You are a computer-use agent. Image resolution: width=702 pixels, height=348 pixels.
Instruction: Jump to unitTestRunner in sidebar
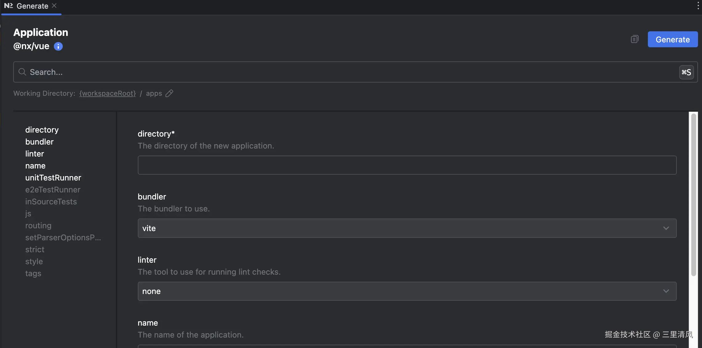click(53, 178)
